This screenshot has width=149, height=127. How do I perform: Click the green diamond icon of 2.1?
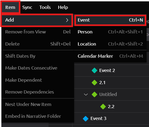95,83
